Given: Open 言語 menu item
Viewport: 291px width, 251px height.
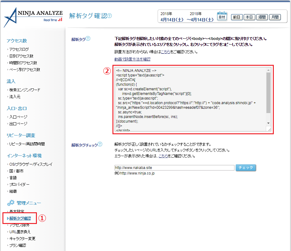Looking at the screenshot, I should [x=13, y=178].
